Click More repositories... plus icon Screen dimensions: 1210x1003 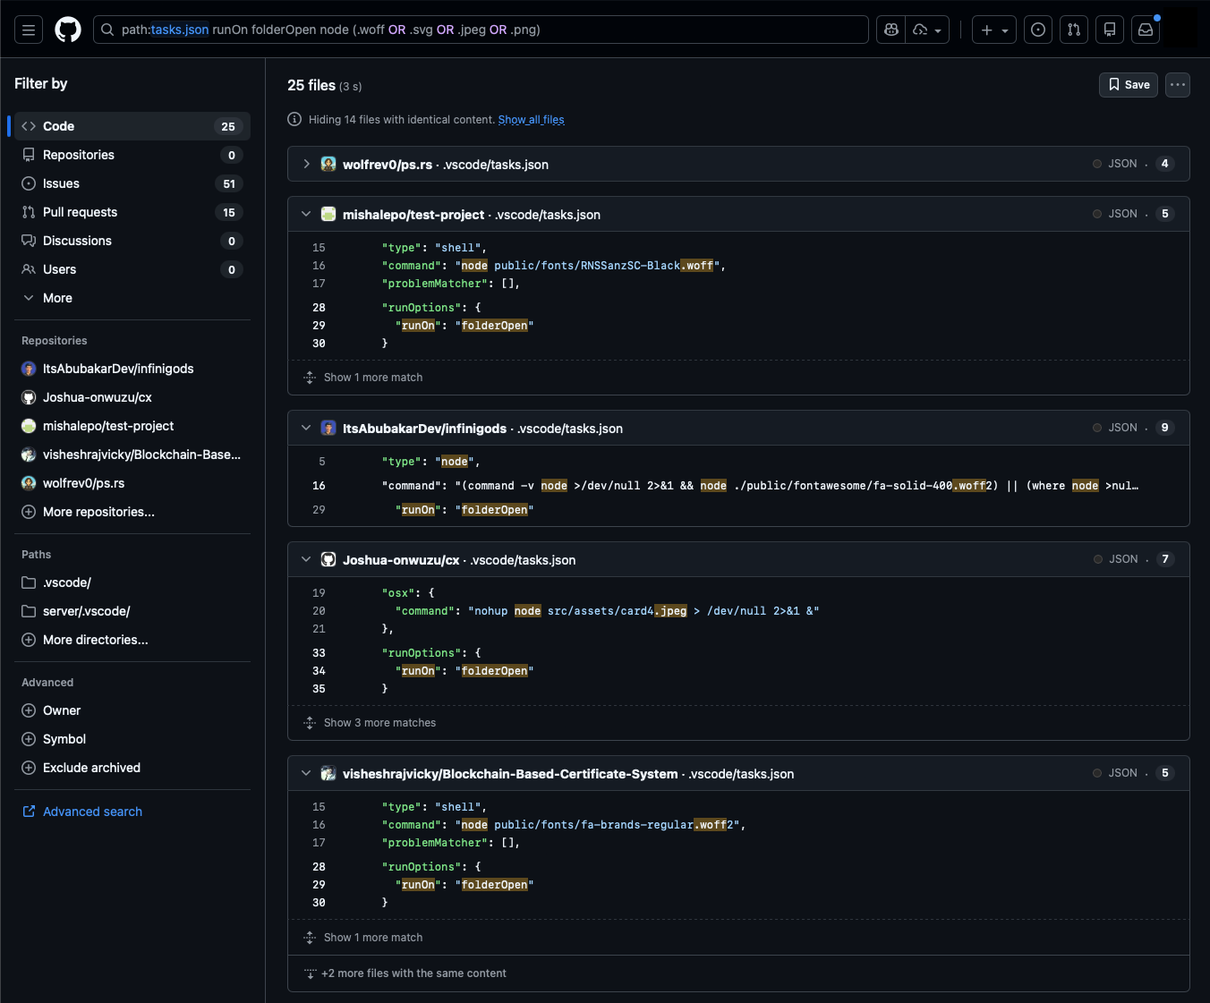(x=29, y=512)
